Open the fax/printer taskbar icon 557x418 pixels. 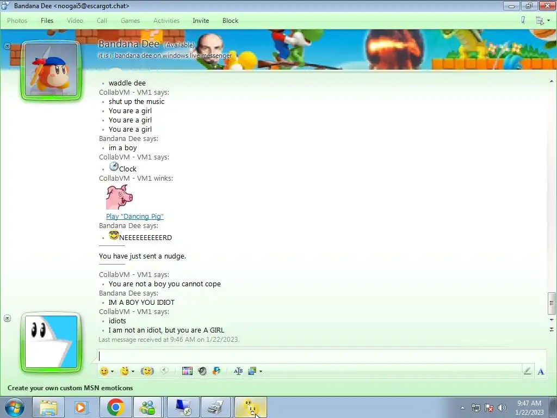tap(215, 407)
